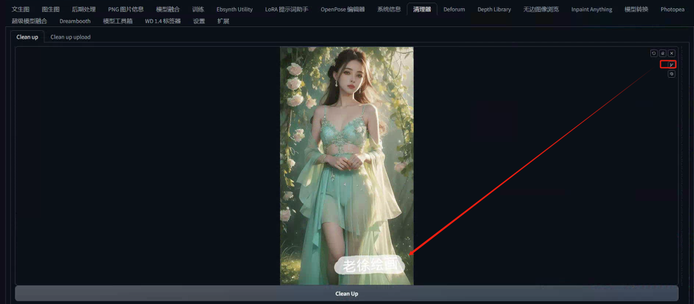The width and height of the screenshot is (694, 304).
Task: Open the 文生图 tab
Action: point(21,9)
